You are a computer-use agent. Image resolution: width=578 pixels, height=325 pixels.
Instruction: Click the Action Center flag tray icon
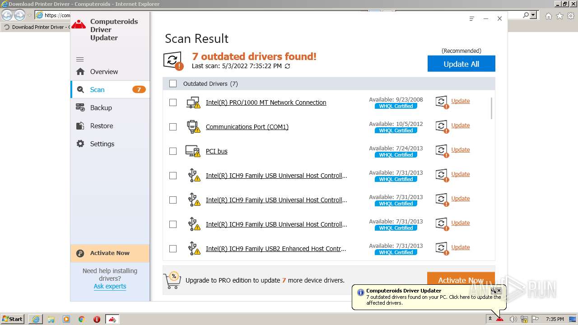(535, 319)
